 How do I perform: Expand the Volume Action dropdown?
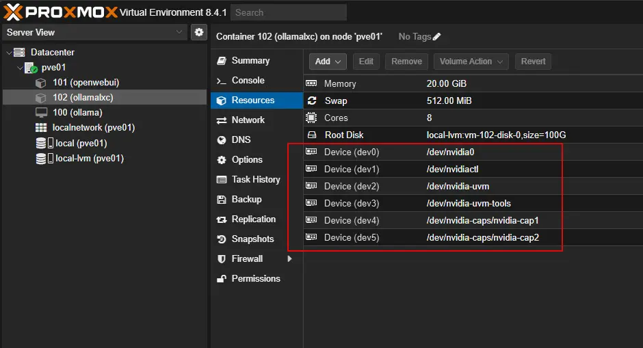pyautogui.click(x=471, y=62)
